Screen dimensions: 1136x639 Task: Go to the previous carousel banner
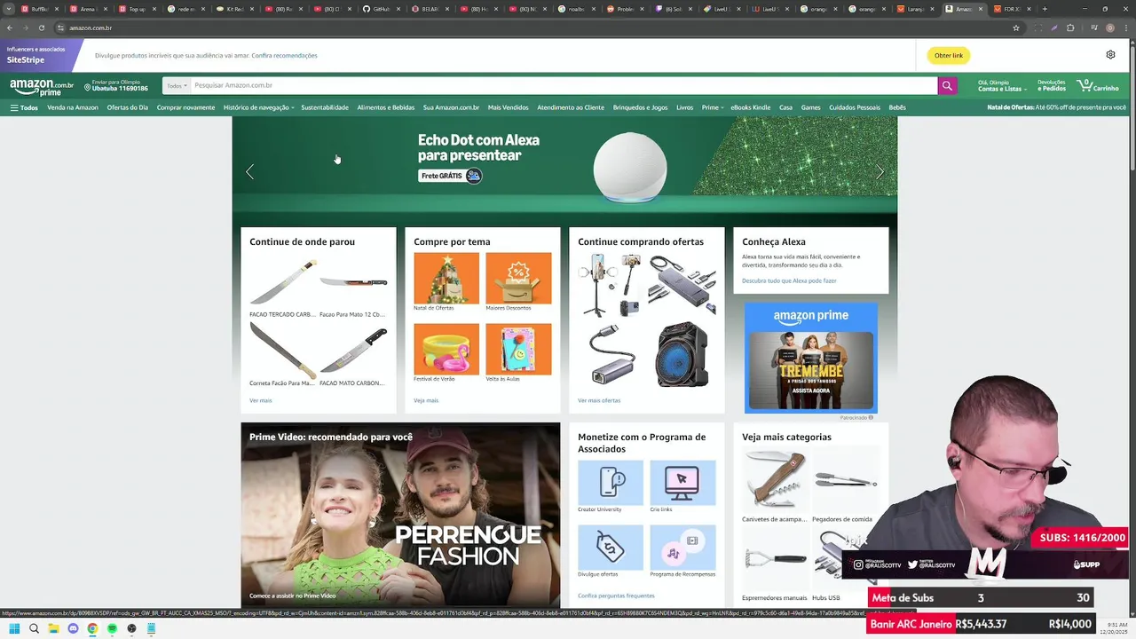pyautogui.click(x=249, y=172)
